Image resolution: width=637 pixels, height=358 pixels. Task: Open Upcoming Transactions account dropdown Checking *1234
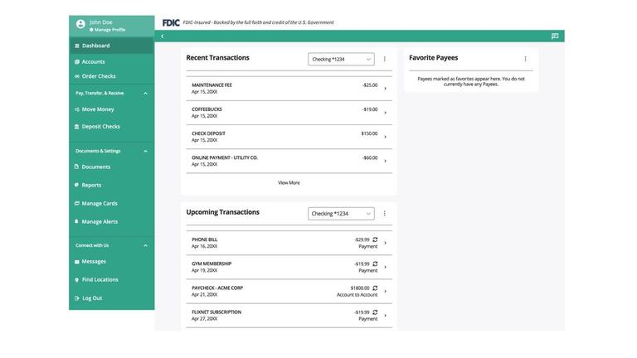pos(341,214)
